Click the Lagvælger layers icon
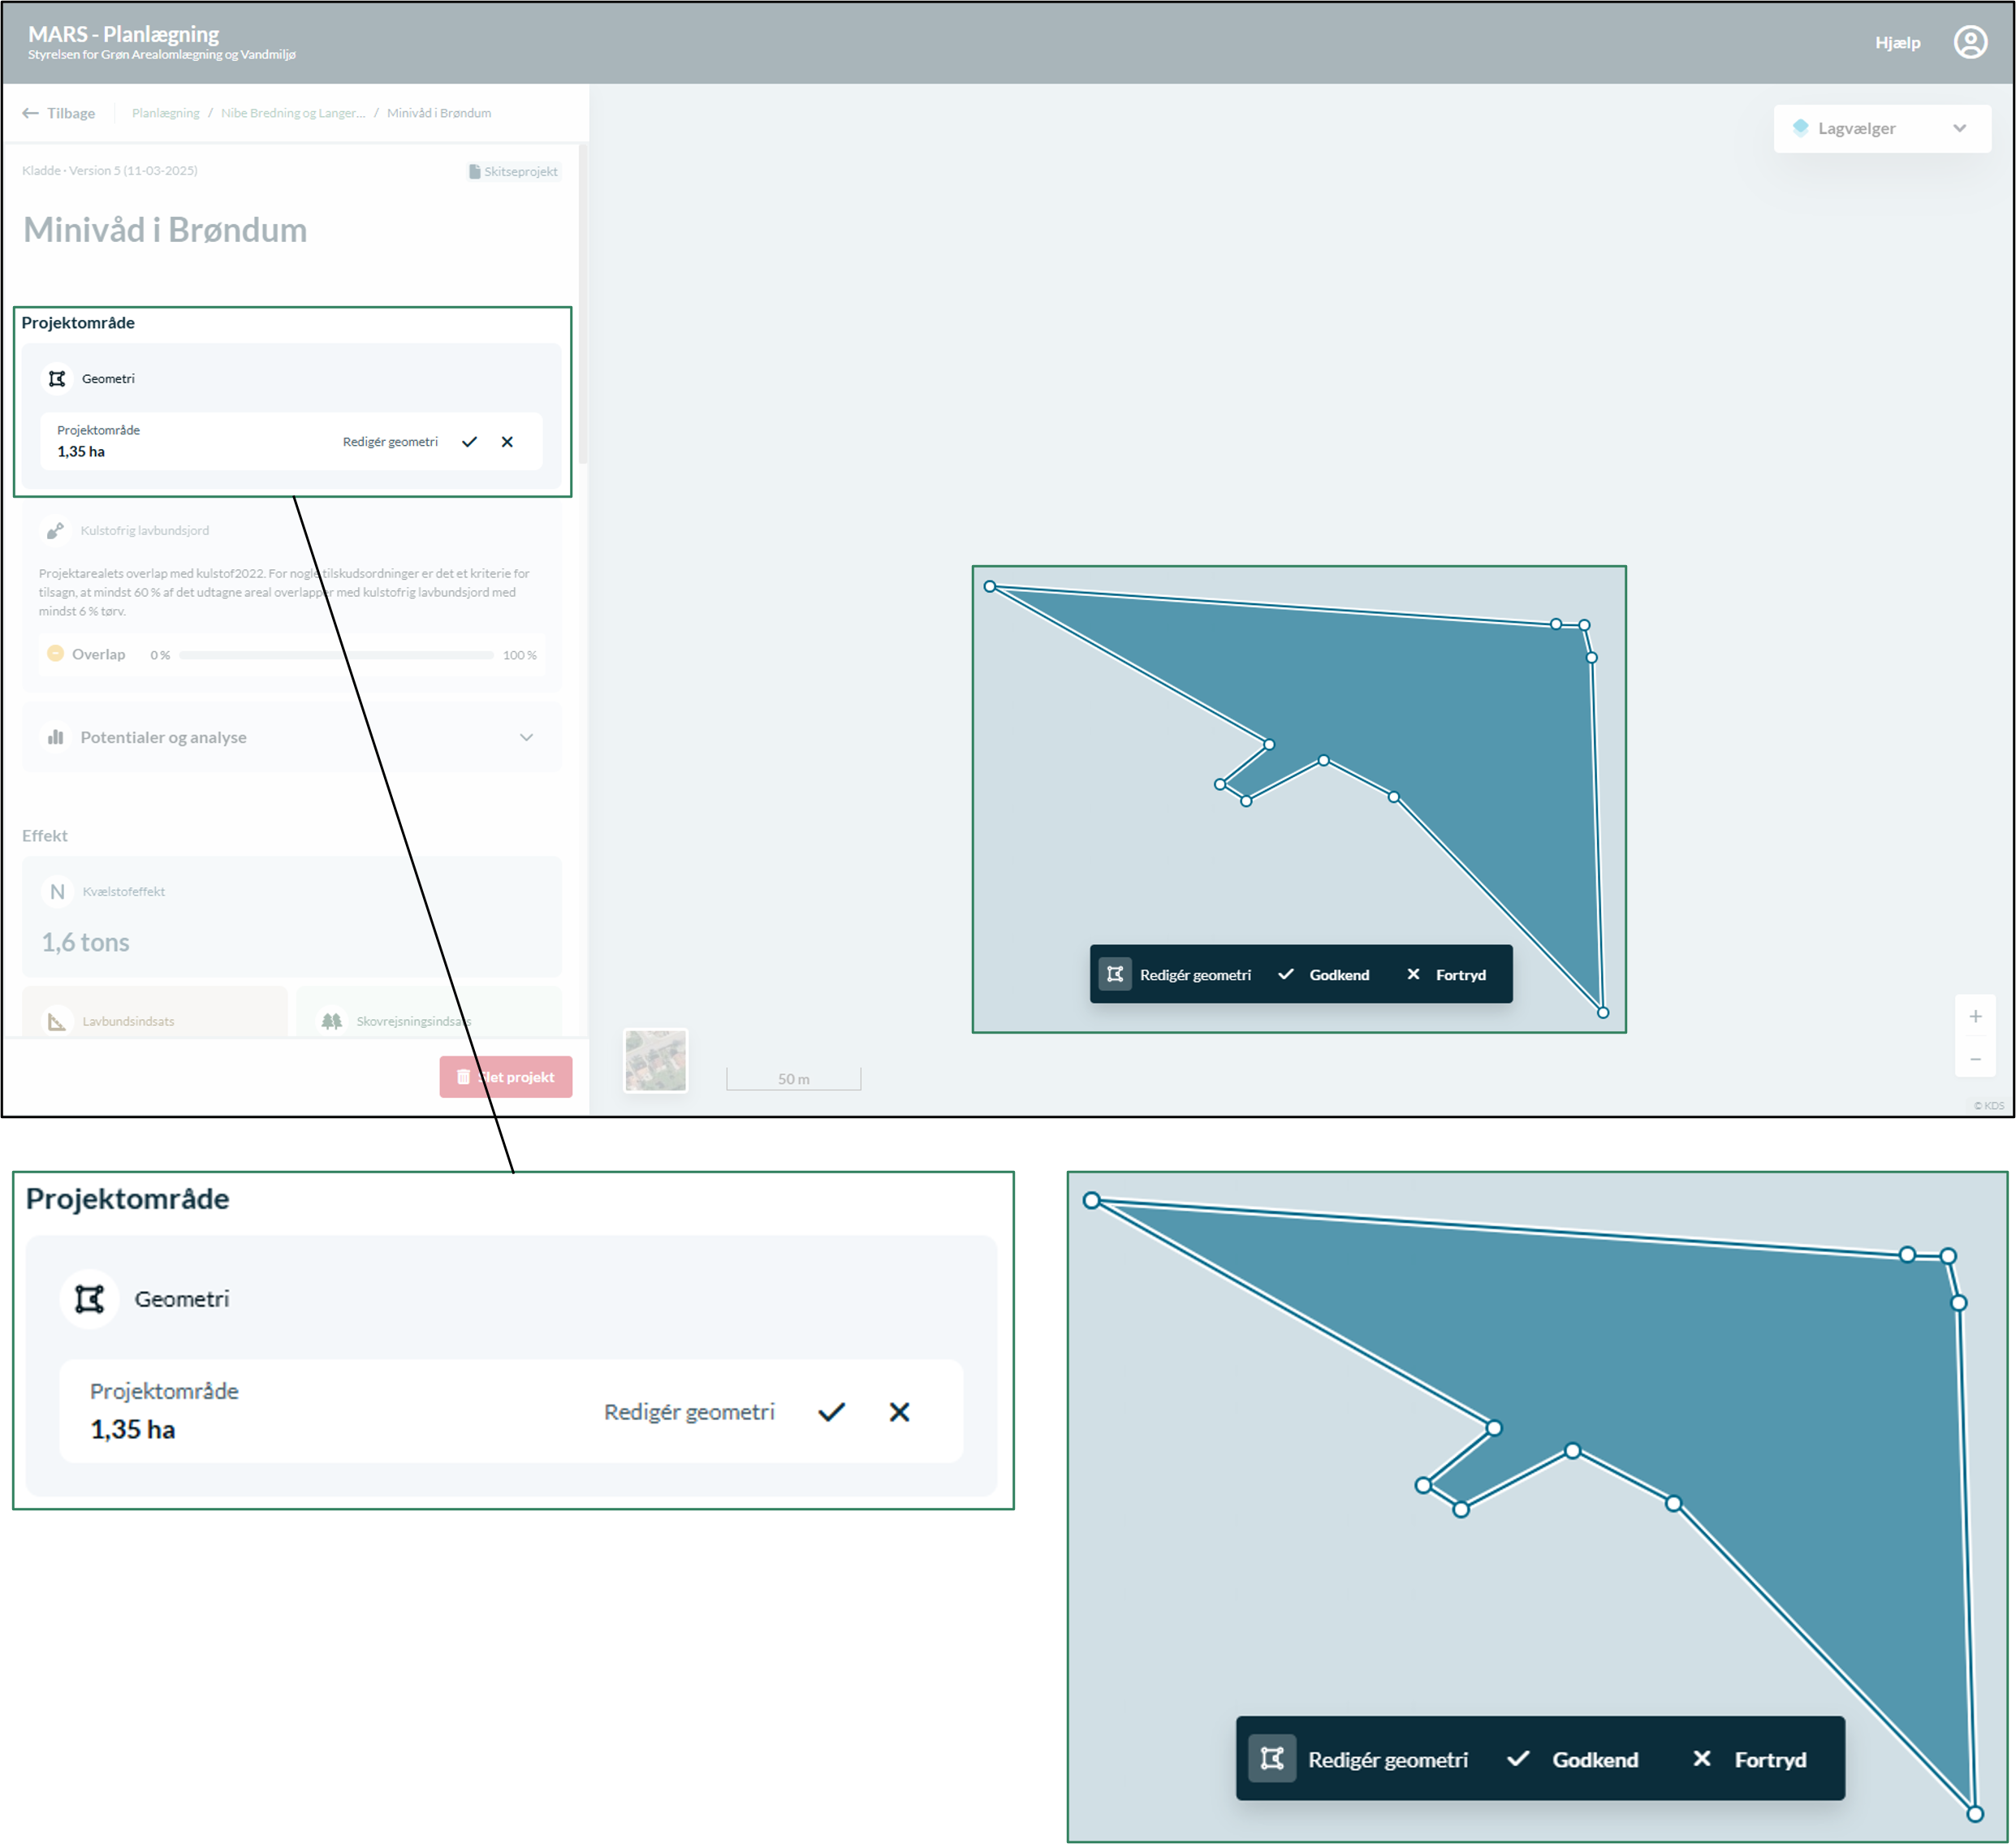This screenshot has width=2016, height=1844. pyautogui.click(x=1800, y=127)
